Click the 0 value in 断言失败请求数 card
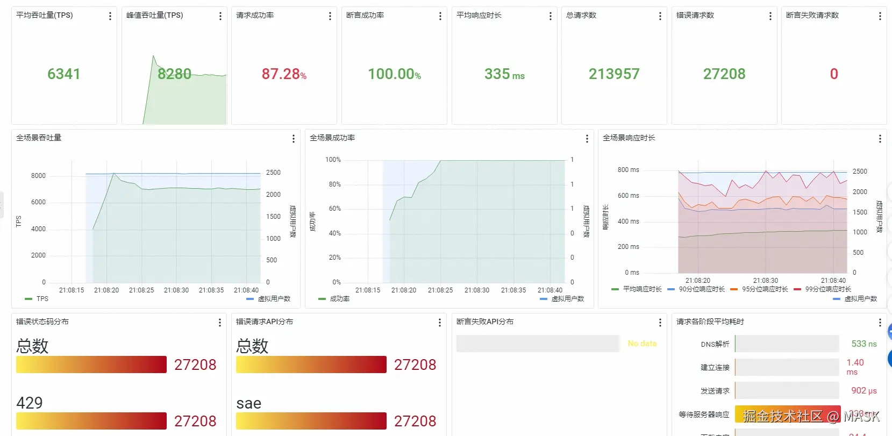Viewport: 892px width, 436px height. click(x=834, y=74)
